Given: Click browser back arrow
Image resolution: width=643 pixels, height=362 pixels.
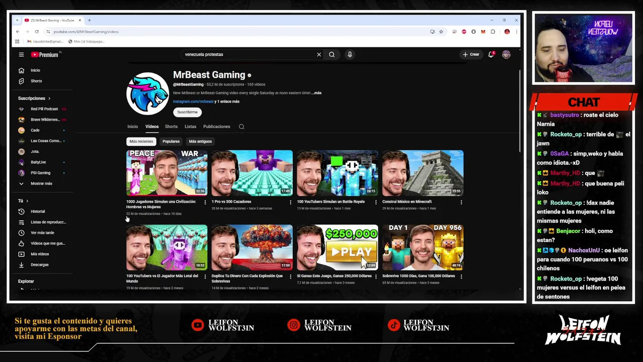Looking at the screenshot, I should tap(18, 32).
